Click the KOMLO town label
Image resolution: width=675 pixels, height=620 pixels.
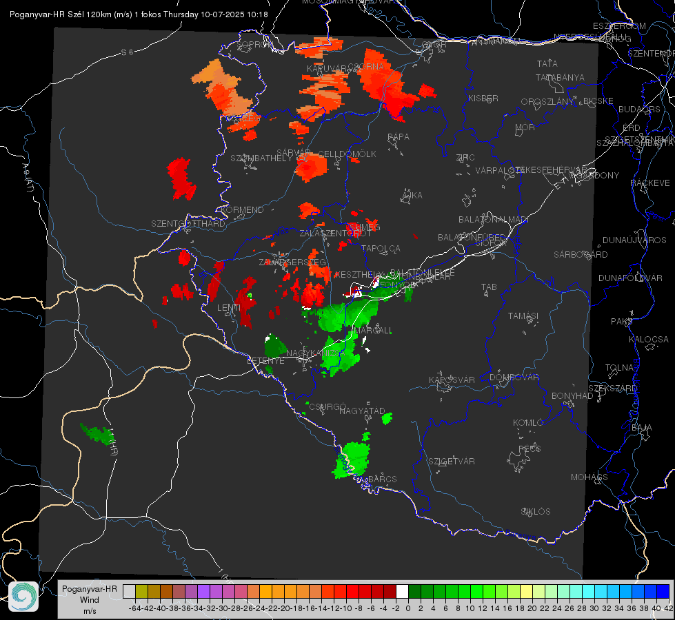coord(527,423)
